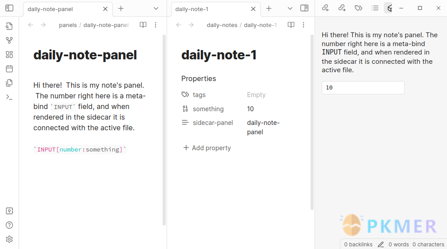Navigate back in daily-note-panel pane
The width and height of the screenshot is (447, 249).
pos(31,25)
